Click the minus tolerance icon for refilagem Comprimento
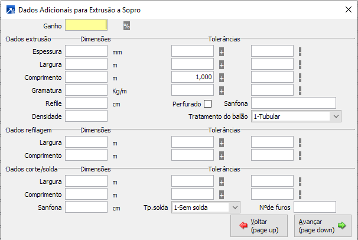This screenshot has width=358, height=240. pyautogui.click(x=300, y=155)
